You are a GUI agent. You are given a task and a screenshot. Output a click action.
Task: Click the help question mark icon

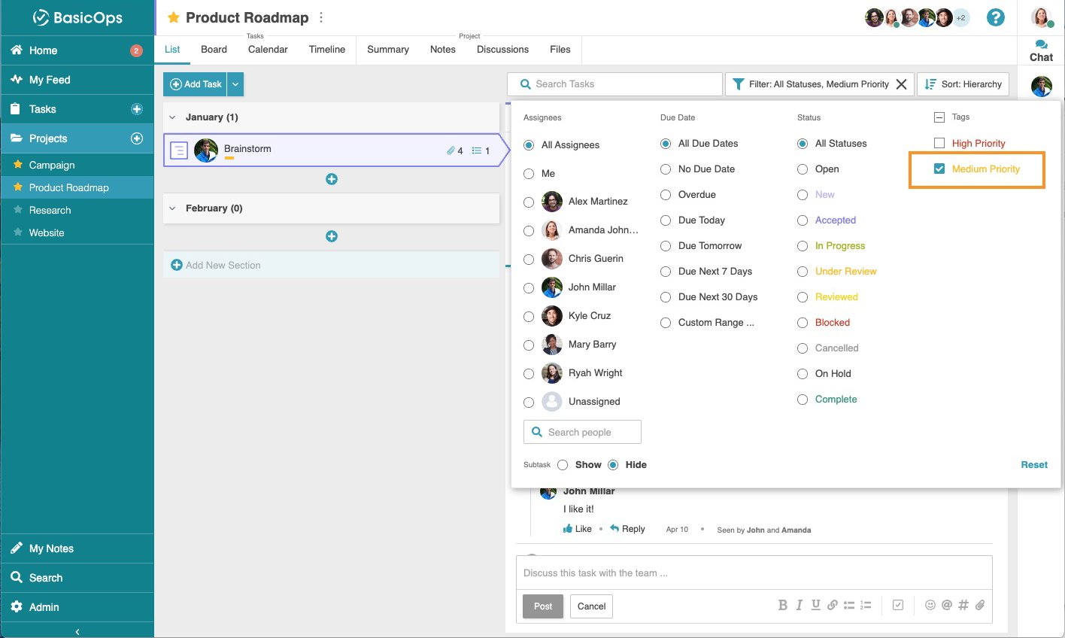tap(995, 17)
